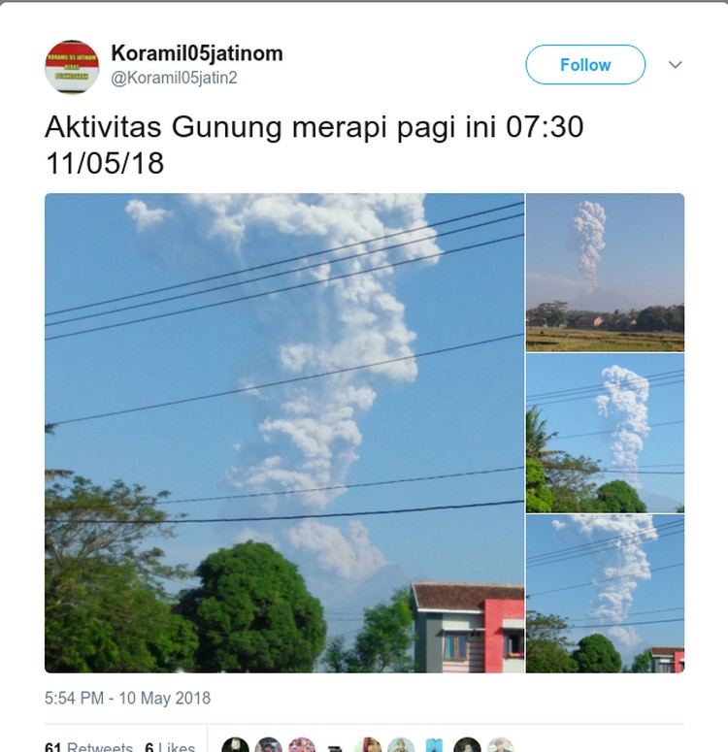
Task: Open the fourth small black-logo avatar
Action: coord(335,745)
